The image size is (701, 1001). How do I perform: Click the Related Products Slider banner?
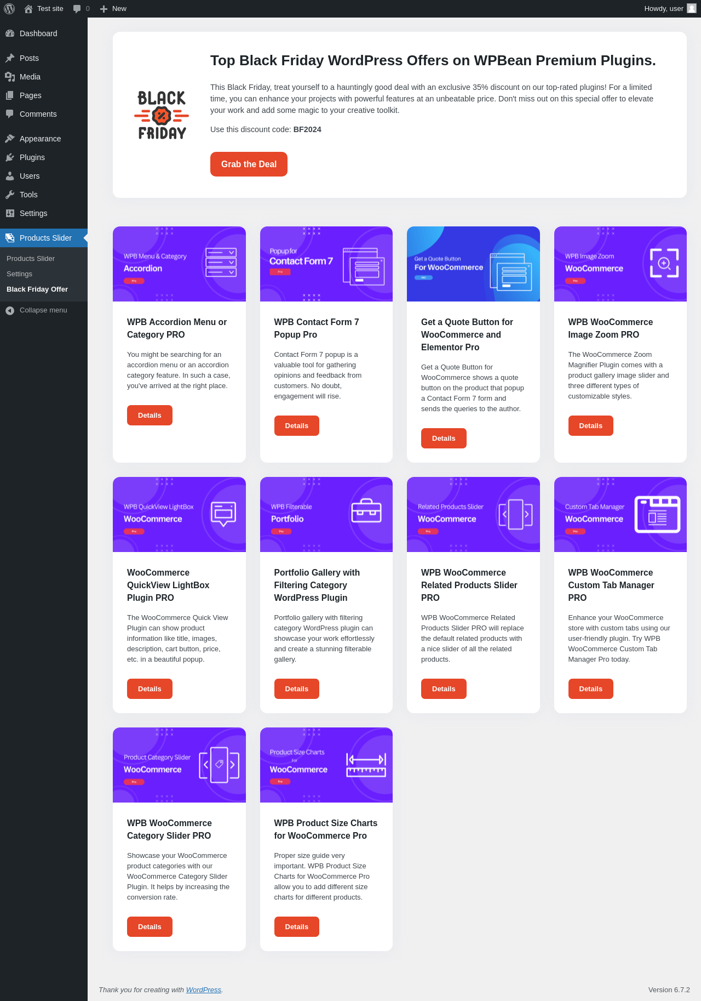(473, 515)
